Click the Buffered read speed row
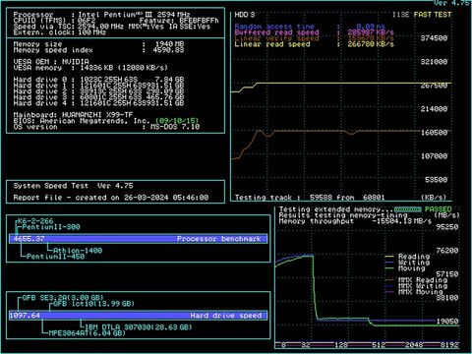The width and height of the screenshot is (472, 354). click(x=314, y=32)
